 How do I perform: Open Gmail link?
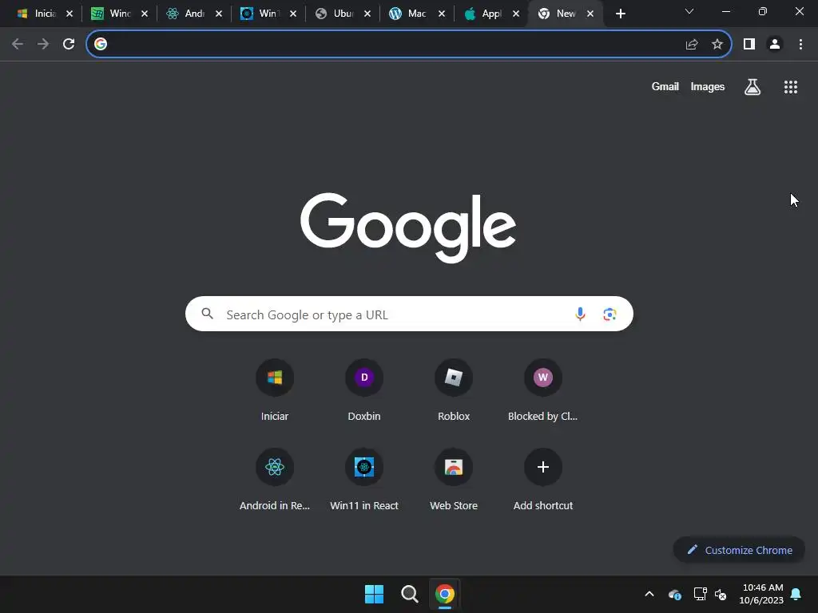pyautogui.click(x=665, y=86)
